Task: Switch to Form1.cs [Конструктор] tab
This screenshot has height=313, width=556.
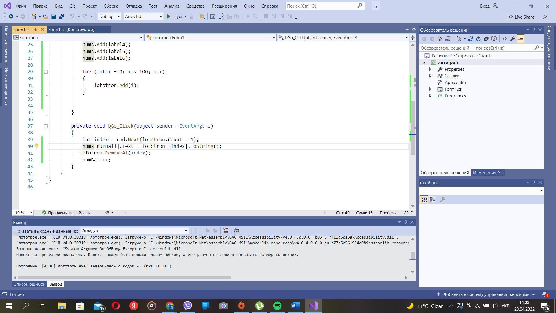Action: [x=71, y=30]
